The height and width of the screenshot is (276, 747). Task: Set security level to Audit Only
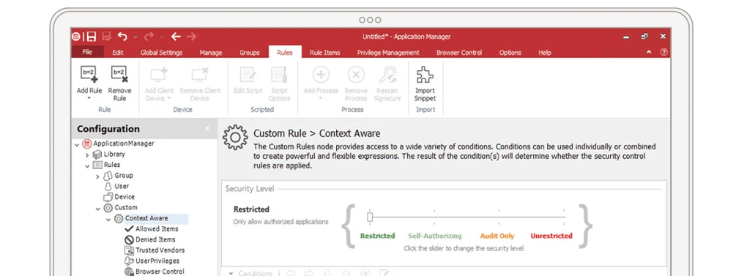click(497, 236)
